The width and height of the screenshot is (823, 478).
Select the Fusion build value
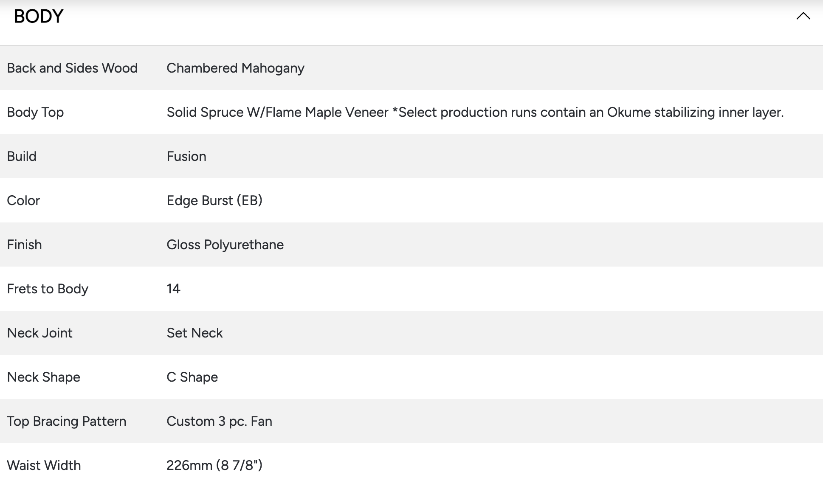click(186, 156)
